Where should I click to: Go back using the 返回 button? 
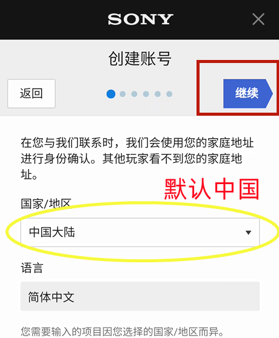[32, 93]
